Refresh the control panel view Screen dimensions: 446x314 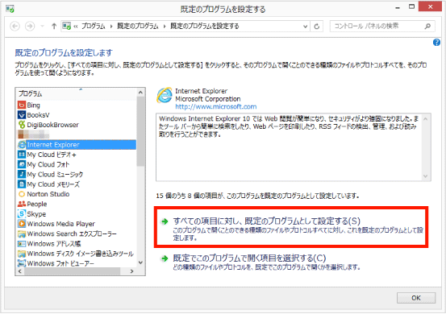tap(317, 27)
